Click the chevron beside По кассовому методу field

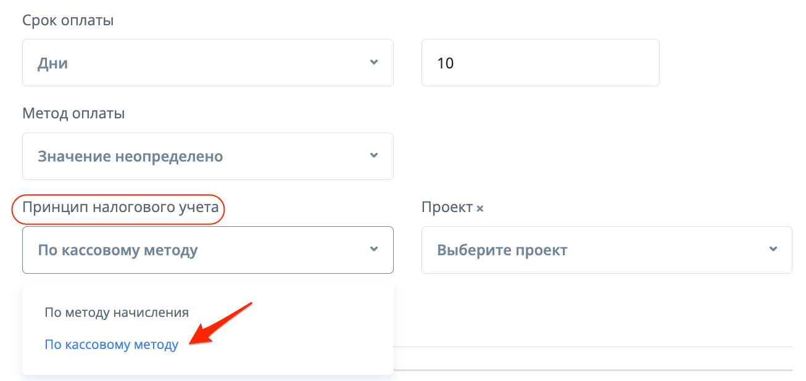tap(373, 249)
